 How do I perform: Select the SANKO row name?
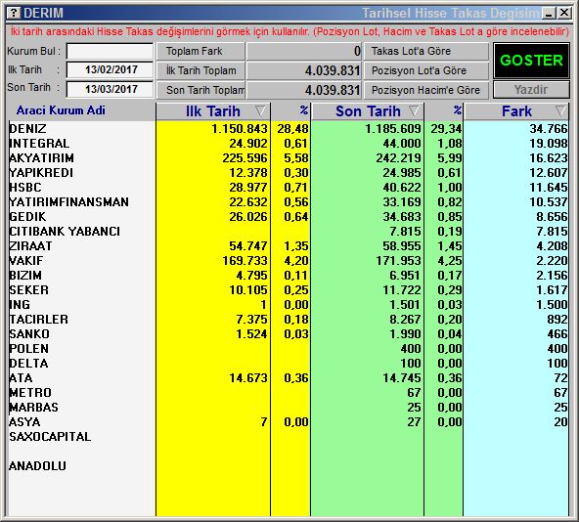(29, 333)
